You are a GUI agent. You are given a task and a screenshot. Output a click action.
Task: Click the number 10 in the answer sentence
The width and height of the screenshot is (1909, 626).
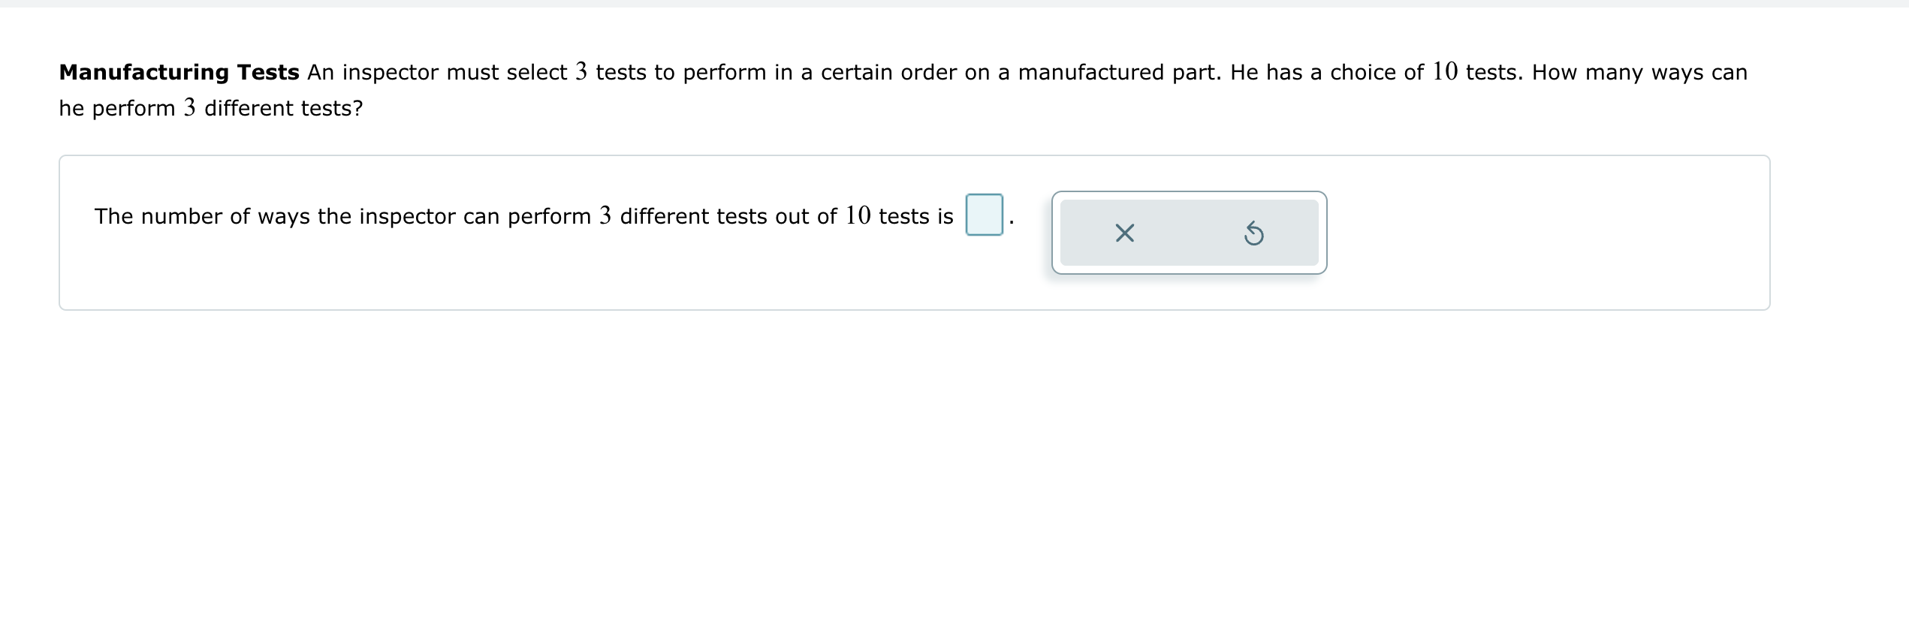[x=858, y=215]
